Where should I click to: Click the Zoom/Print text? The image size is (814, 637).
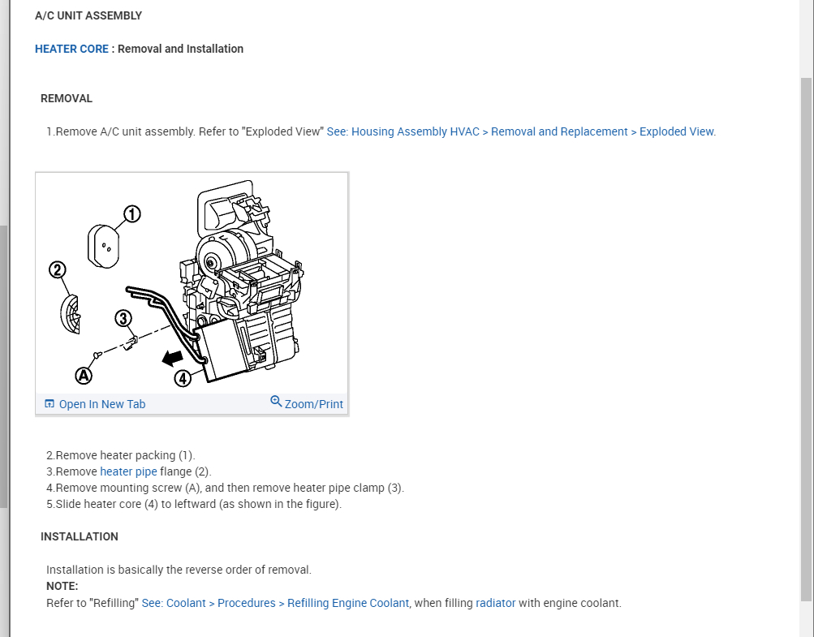[x=314, y=404]
